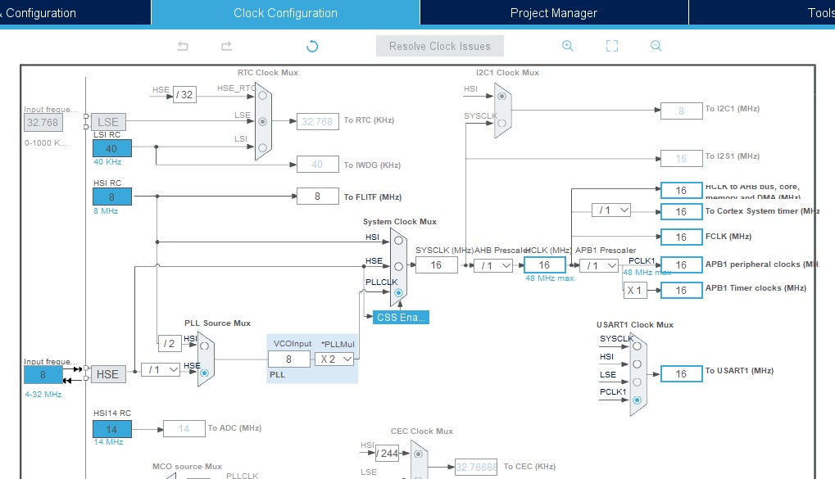Click the CSS Enable button
The height and width of the screenshot is (479, 835).
[x=401, y=317]
